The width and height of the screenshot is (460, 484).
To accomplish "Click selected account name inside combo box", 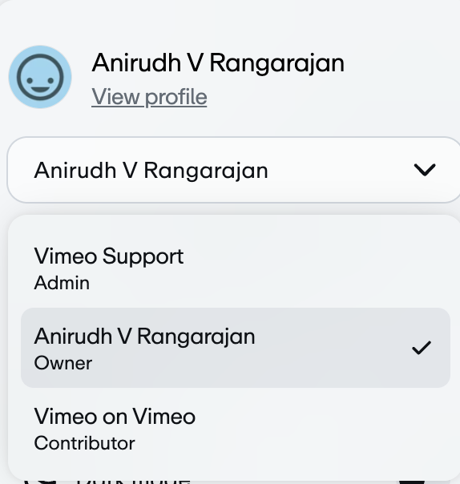I will coord(151,171).
